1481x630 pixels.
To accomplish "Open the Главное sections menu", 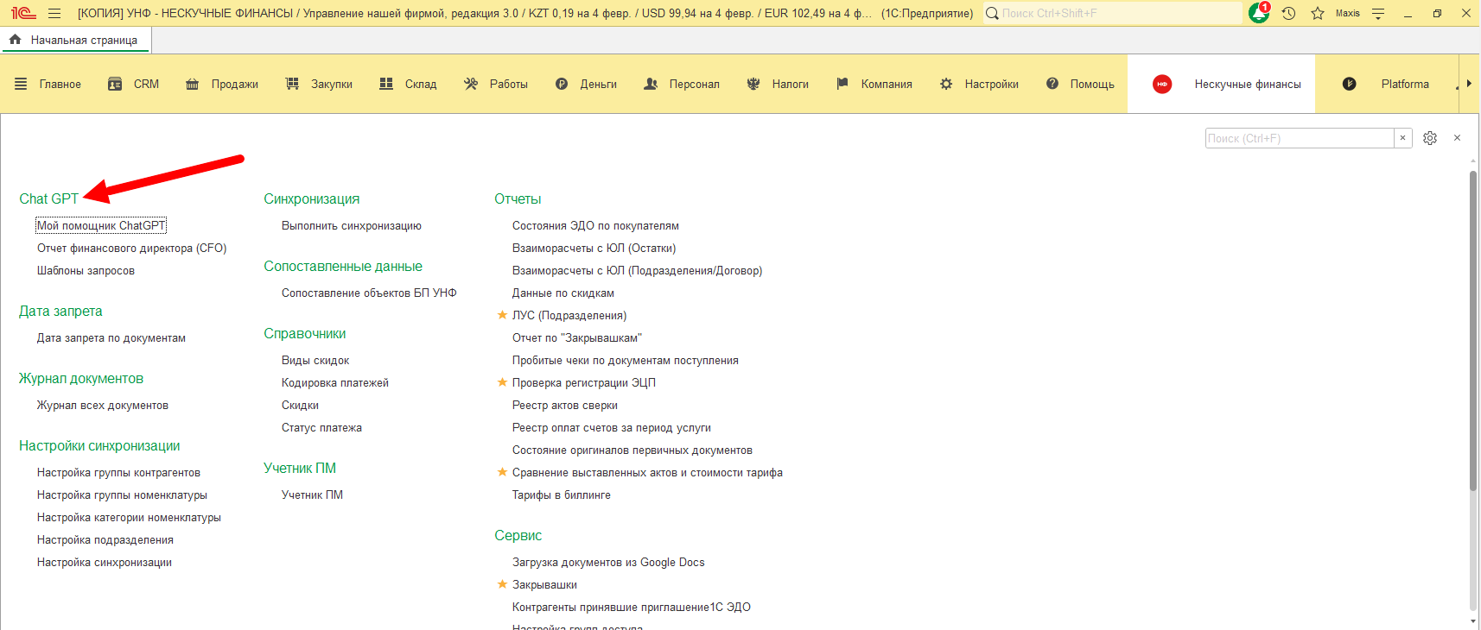I will (x=48, y=84).
